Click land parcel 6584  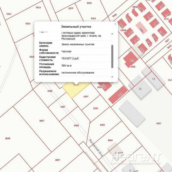pos(110,140)
